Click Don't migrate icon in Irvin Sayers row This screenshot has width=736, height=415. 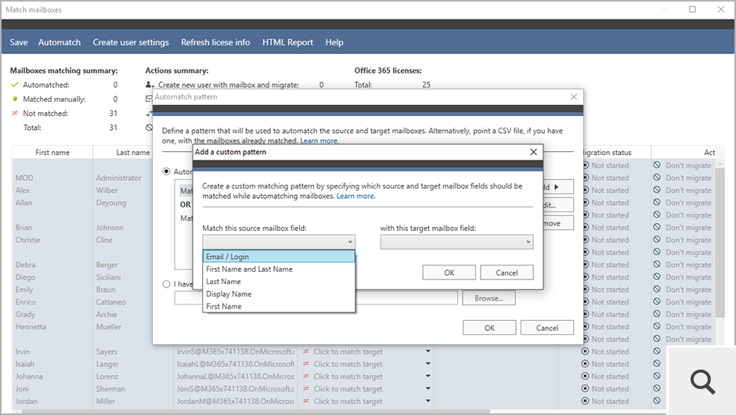point(657,351)
